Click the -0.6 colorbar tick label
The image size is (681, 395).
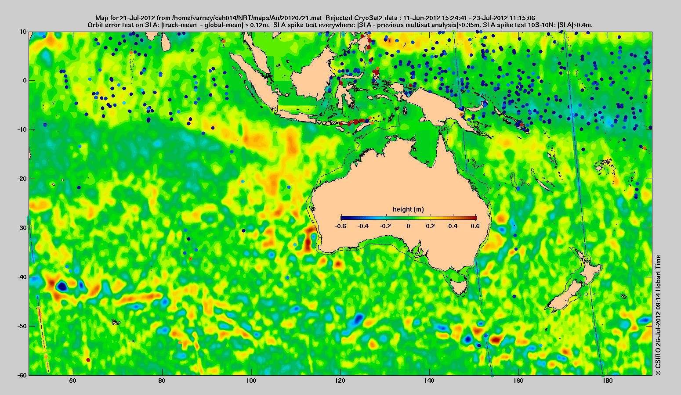(x=340, y=226)
